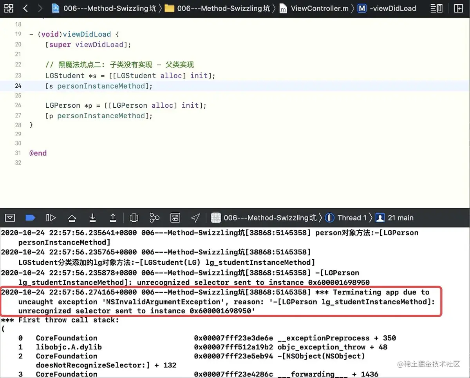Go forward with the right chevron

(40, 8)
